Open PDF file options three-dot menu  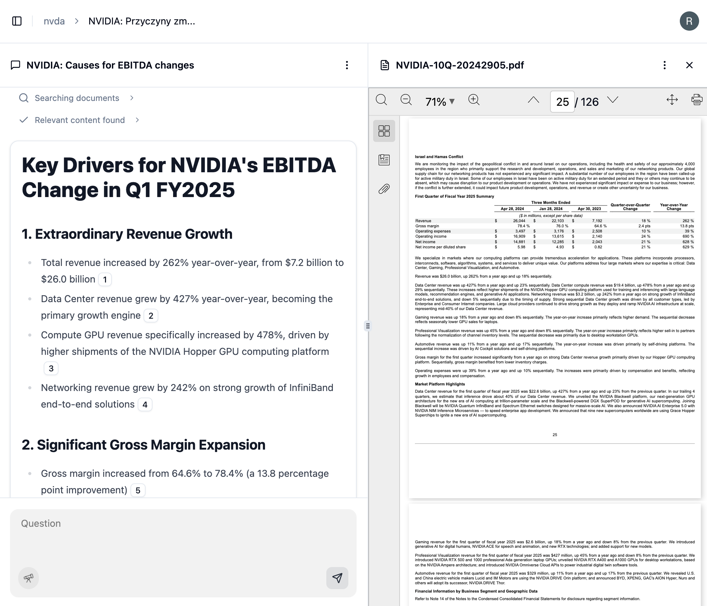pos(664,65)
